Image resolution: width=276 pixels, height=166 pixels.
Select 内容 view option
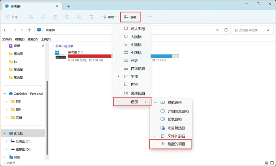click(132, 85)
